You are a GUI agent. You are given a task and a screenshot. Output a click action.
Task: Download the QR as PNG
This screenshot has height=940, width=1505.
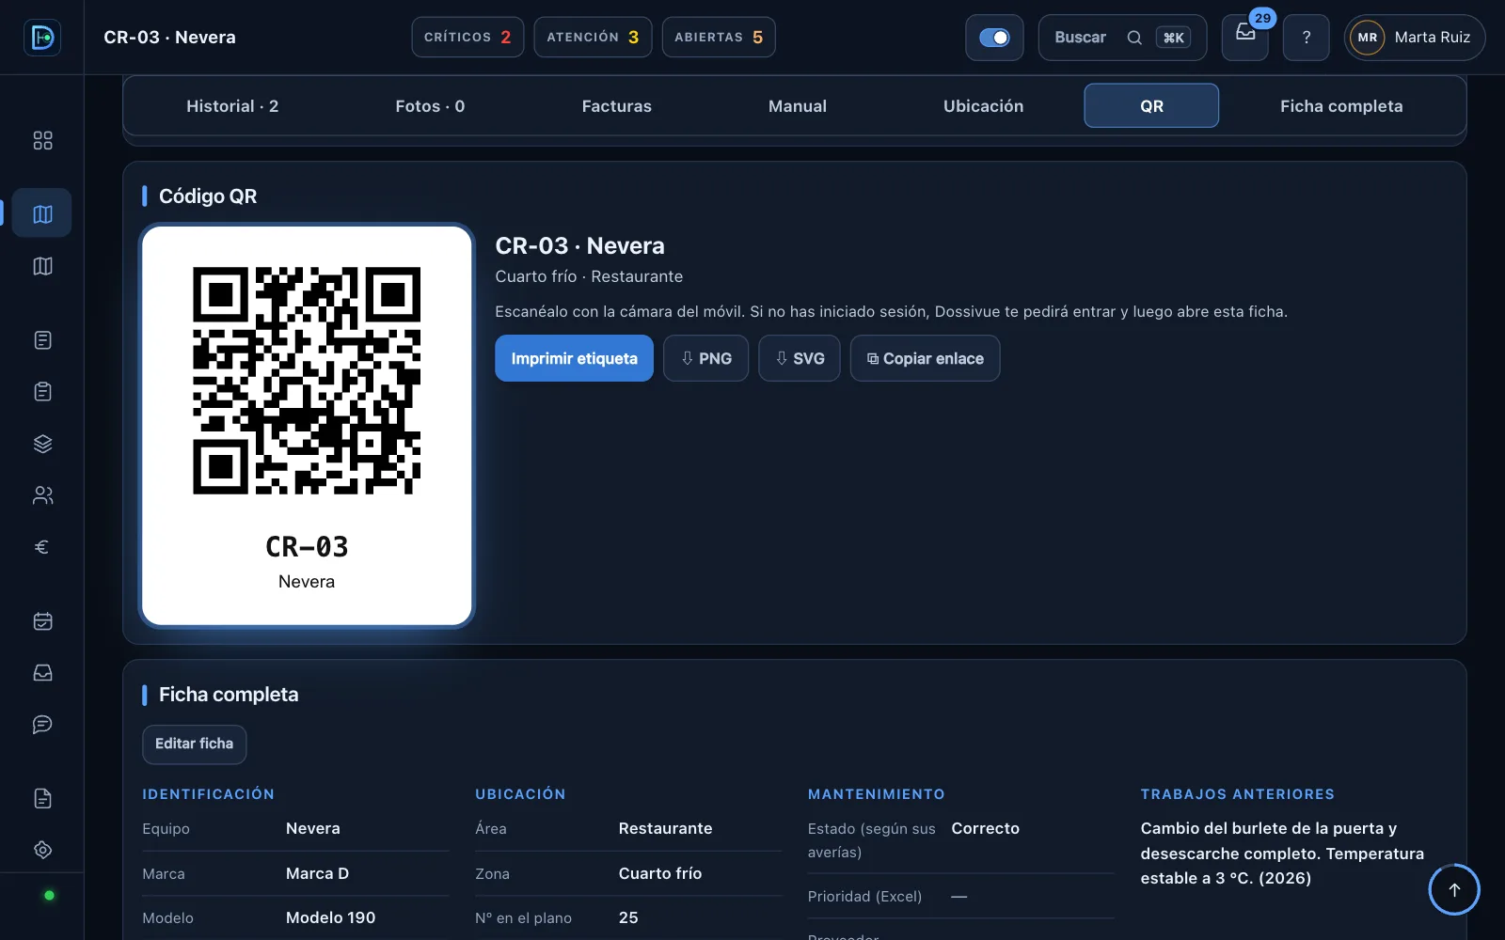705,358
